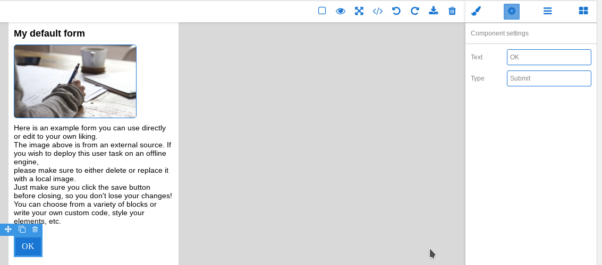
Task: Open the code viewer icon
Action: 378,11
